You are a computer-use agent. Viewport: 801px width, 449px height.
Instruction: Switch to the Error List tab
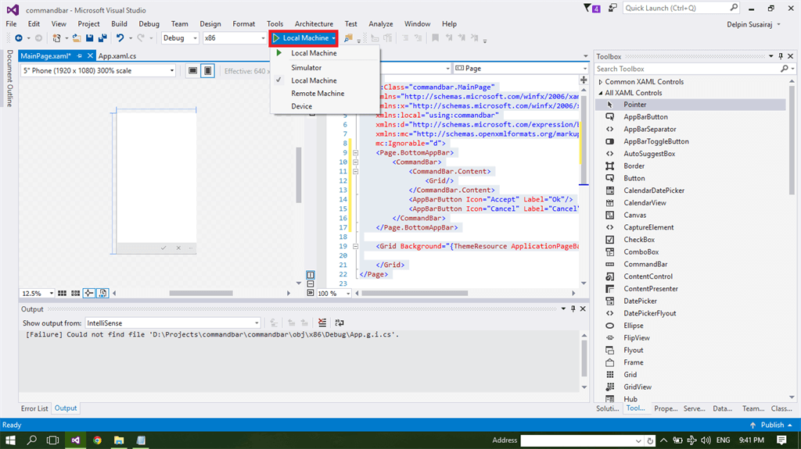point(34,408)
